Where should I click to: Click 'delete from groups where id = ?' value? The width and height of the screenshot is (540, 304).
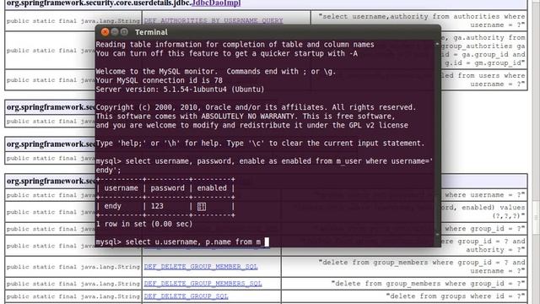point(456,296)
